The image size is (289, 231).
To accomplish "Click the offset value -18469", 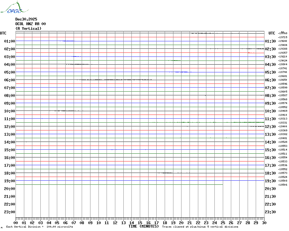I will coord(282,111).
